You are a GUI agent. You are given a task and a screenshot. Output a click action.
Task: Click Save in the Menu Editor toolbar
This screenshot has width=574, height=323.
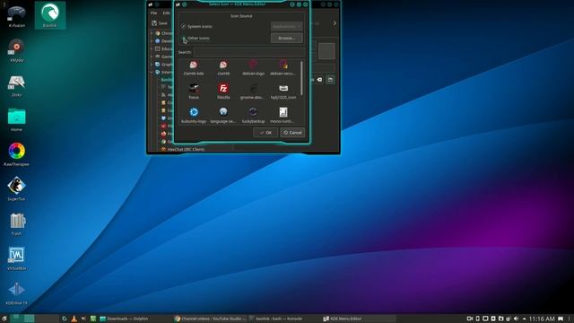(160, 23)
